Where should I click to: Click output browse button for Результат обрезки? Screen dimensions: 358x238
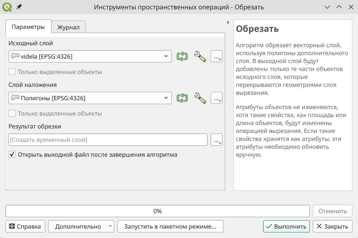(216, 140)
